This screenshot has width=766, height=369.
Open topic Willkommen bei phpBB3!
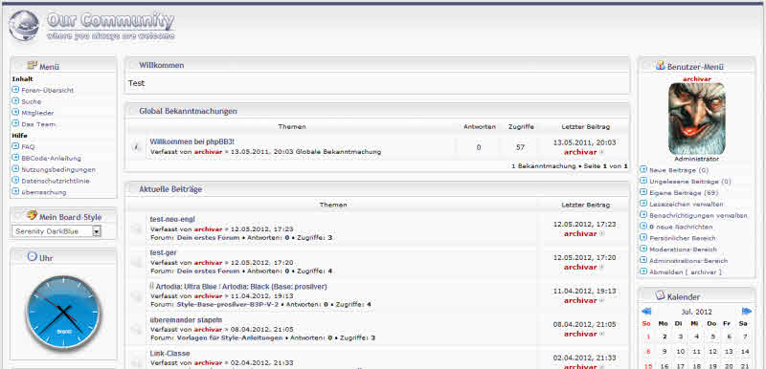tap(192, 141)
